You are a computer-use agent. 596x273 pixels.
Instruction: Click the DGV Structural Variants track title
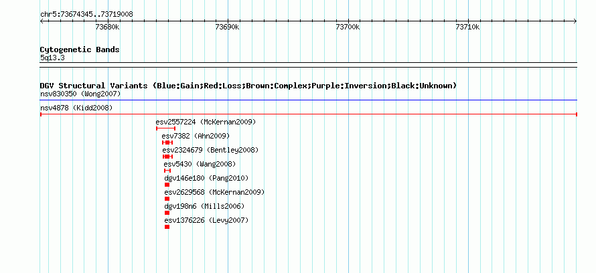click(248, 86)
